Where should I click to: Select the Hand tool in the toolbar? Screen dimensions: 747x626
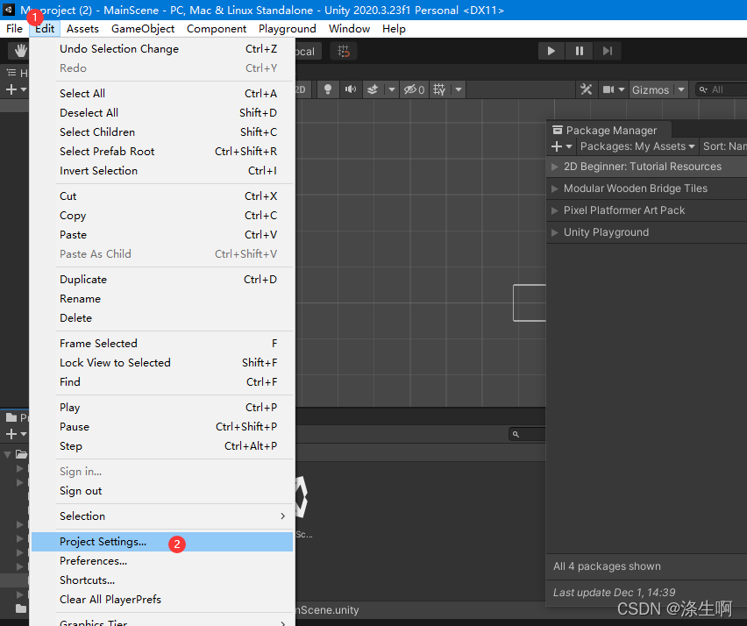click(x=20, y=51)
